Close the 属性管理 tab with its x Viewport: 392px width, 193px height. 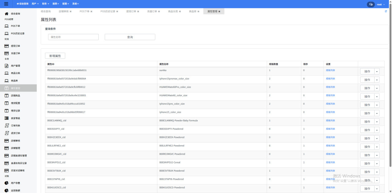tap(219, 11)
